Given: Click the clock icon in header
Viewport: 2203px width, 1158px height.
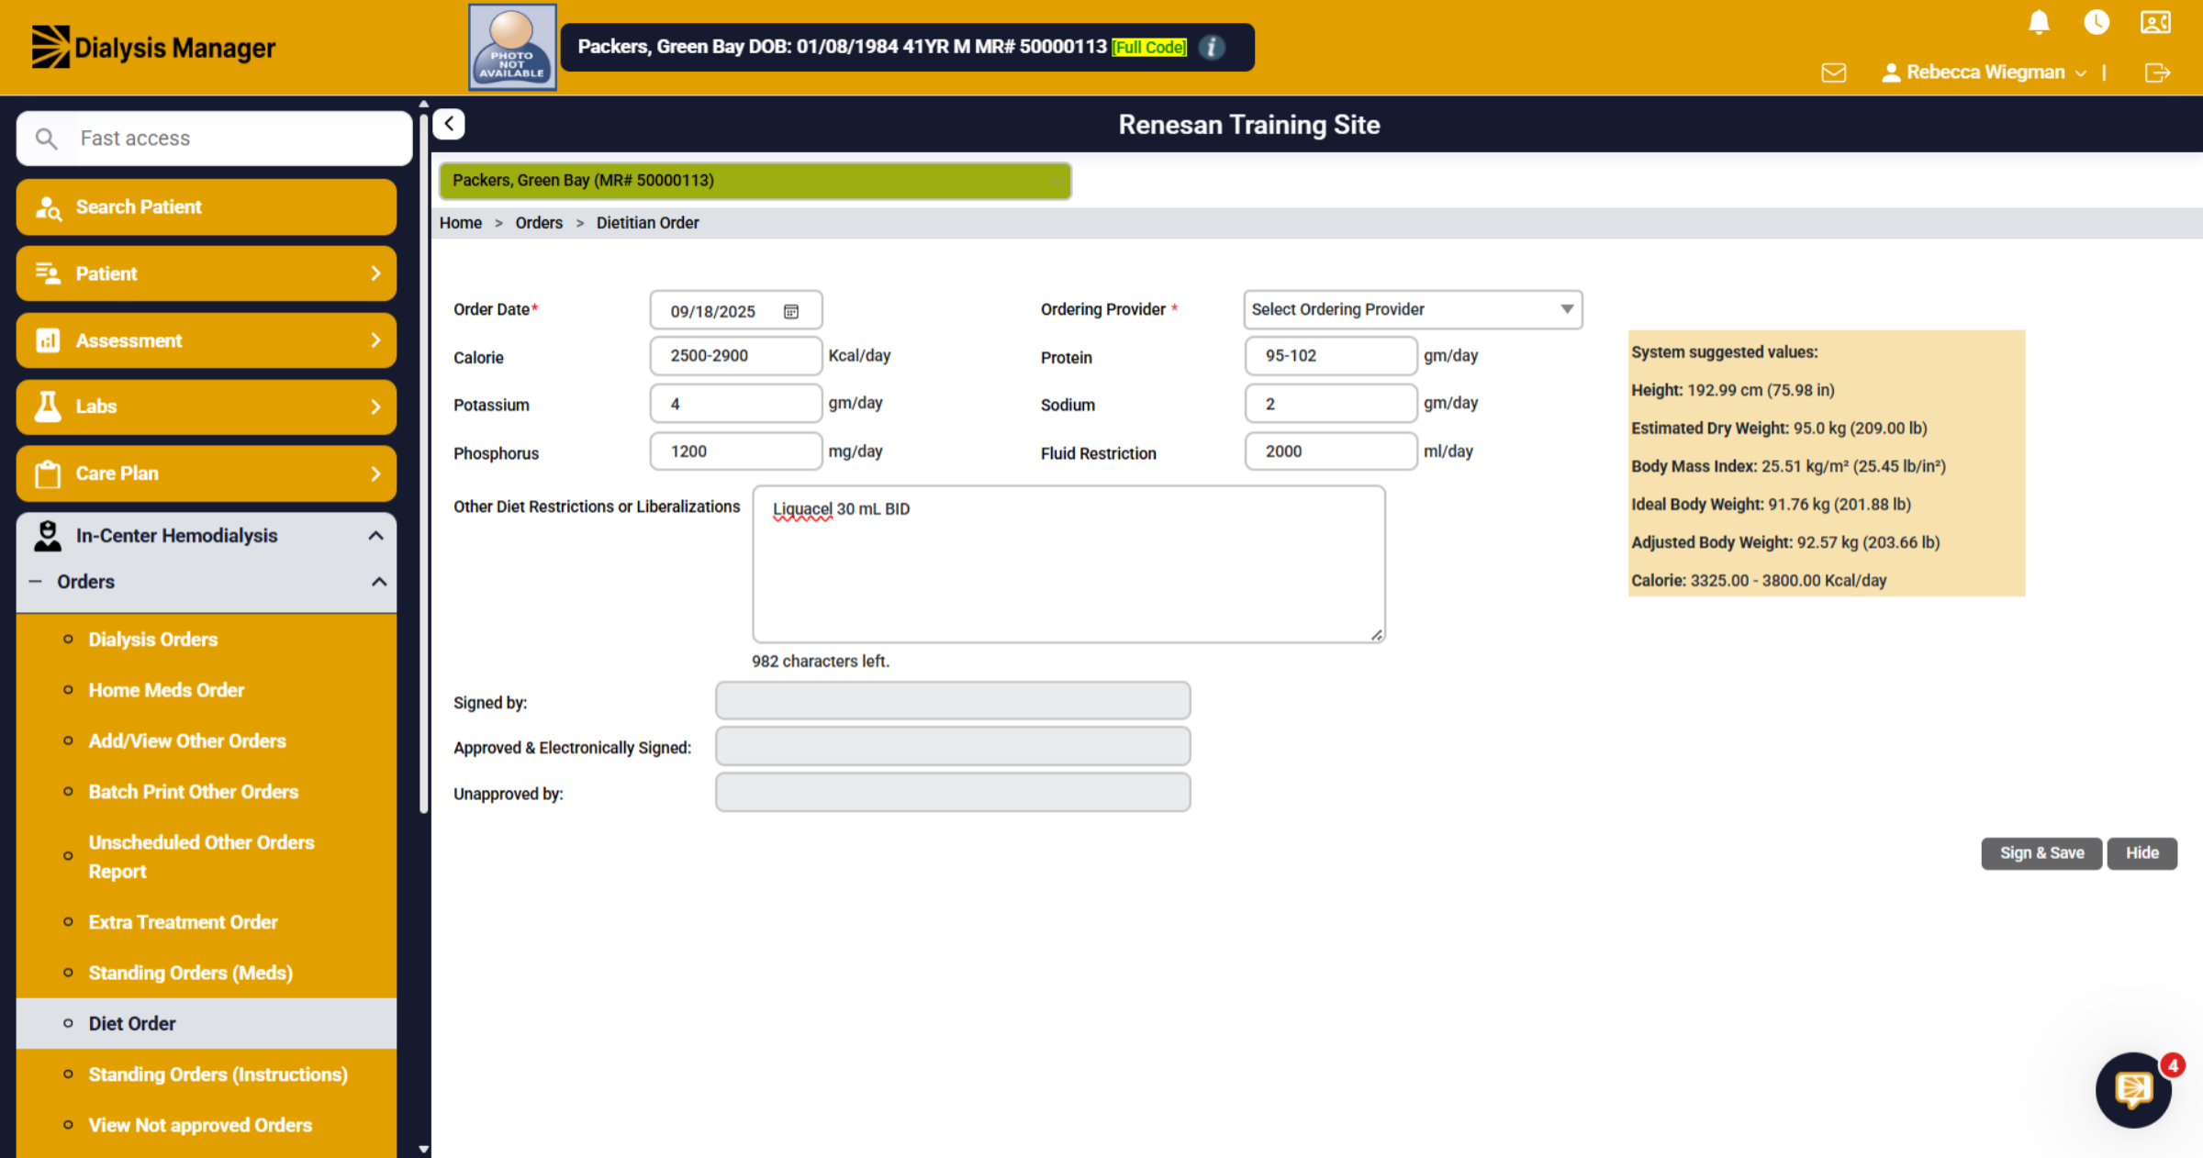Looking at the screenshot, I should point(2097,22).
